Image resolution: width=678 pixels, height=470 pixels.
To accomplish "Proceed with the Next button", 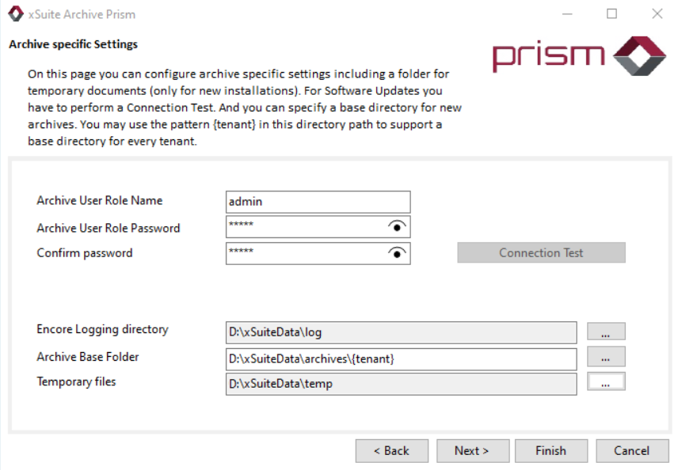I will pos(472,451).
